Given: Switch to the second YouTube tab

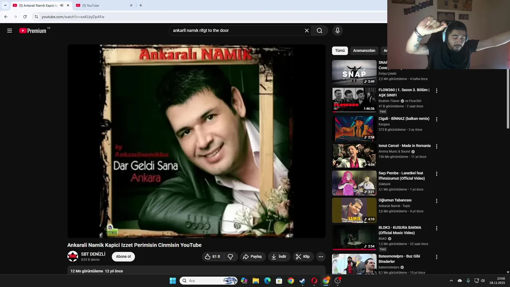Looking at the screenshot, I should pos(104,6).
